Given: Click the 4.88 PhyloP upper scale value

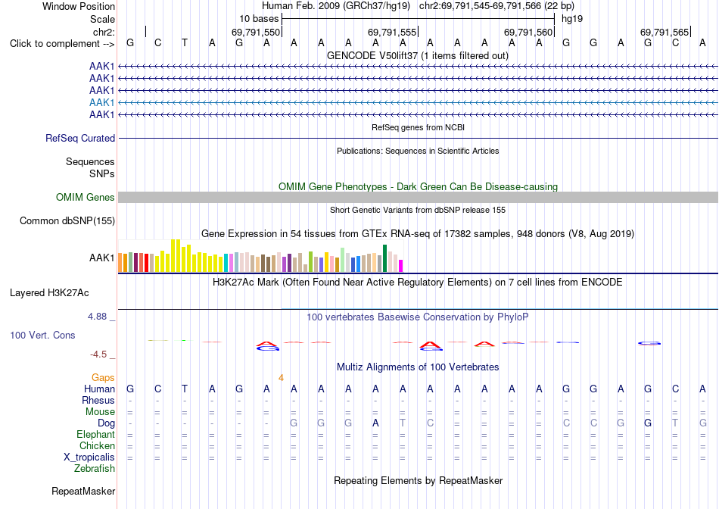Looking at the screenshot, I should tap(97, 317).
